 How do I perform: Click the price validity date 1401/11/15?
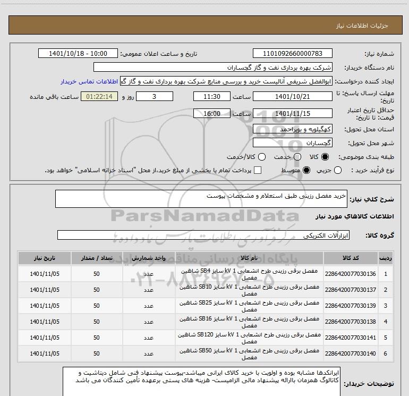pyautogui.click(x=292, y=113)
